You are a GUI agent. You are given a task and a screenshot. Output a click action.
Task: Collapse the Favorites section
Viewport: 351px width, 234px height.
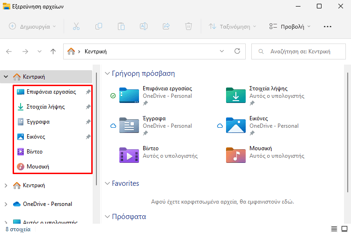[x=108, y=183]
